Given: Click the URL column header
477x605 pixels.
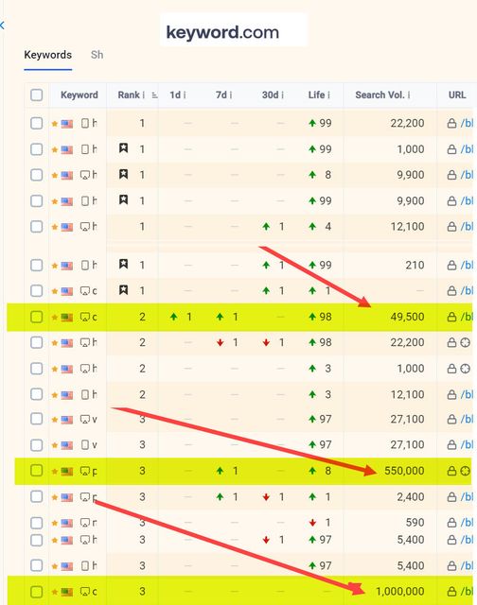Looking at the screenshot, I should coord(457,95).
